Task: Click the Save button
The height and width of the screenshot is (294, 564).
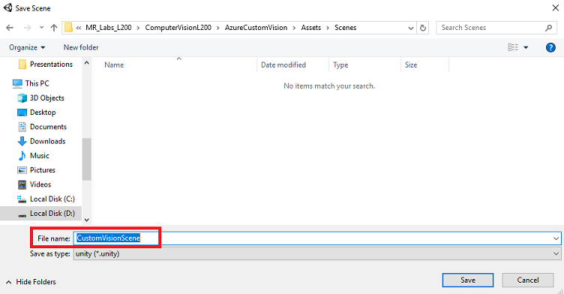Action: [x=467, y=280]
